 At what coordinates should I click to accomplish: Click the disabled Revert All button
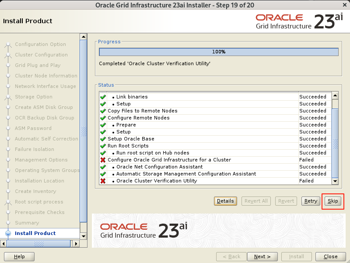(256, 201)
